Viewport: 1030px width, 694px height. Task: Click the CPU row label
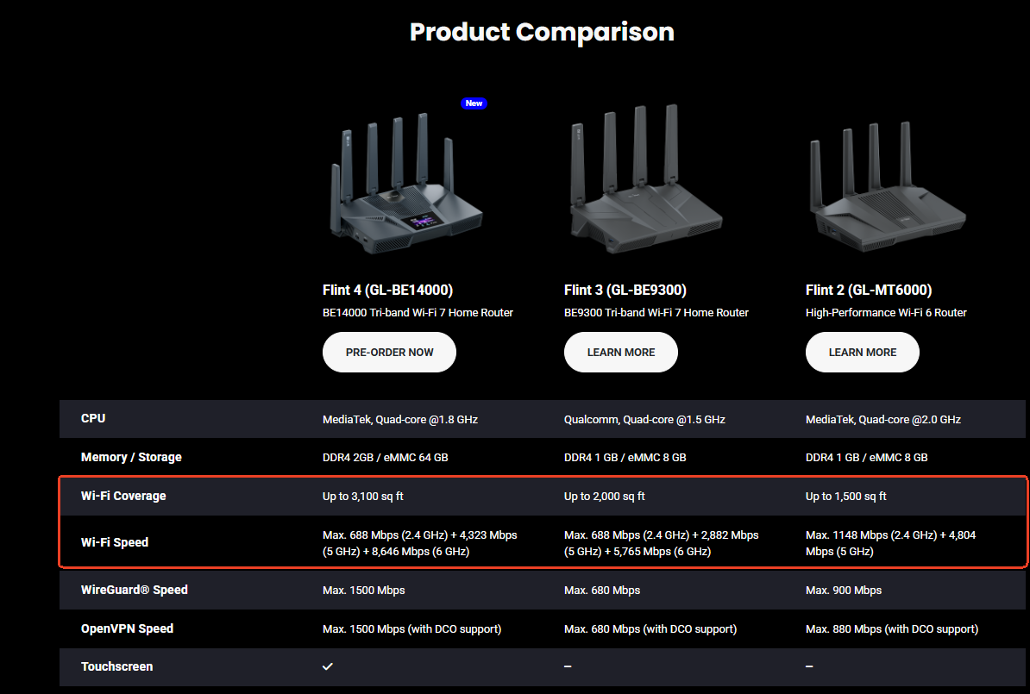click(93, 418)
